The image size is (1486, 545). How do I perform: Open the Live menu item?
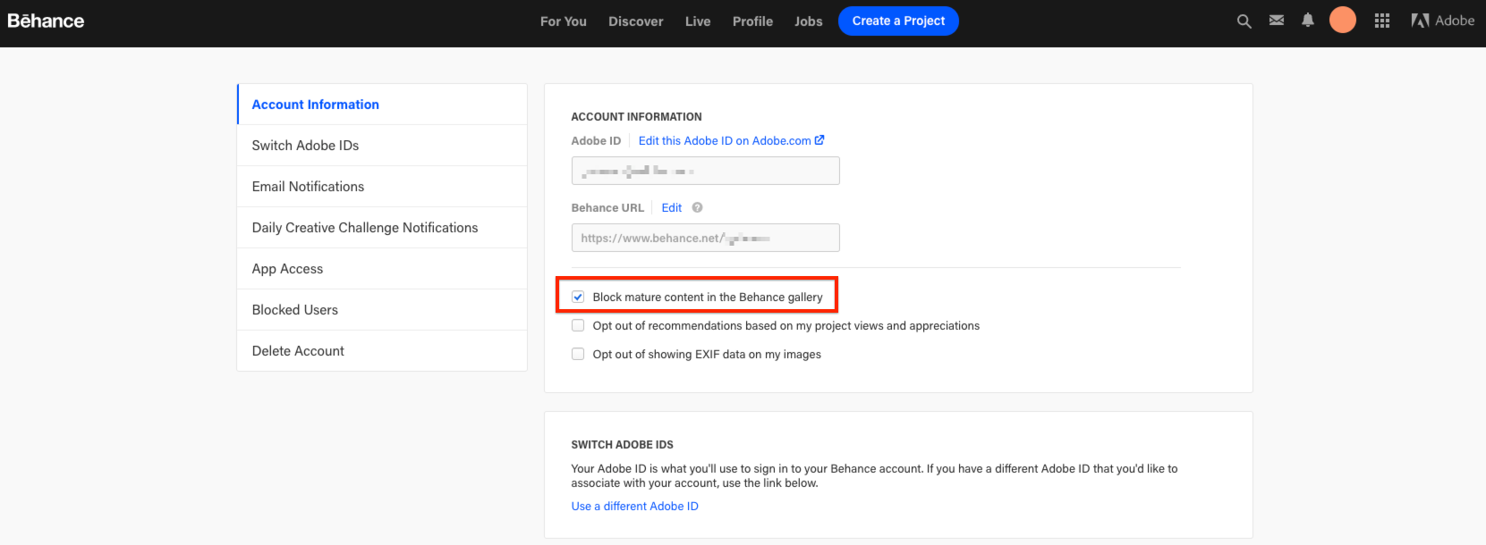click(698, 21)
